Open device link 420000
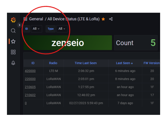166x117 pixels. (30, 71)
